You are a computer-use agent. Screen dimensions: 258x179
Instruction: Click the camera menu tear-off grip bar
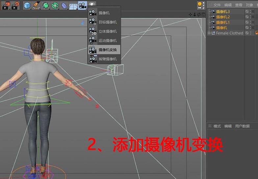tap(104, 7)
